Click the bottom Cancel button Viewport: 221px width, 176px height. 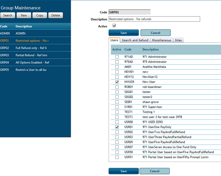[154, 171]
